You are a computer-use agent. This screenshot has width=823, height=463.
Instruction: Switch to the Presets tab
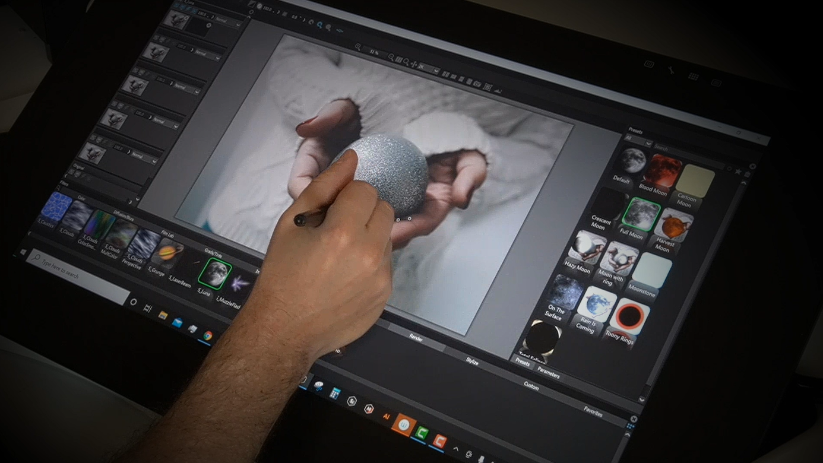(523, 363)
